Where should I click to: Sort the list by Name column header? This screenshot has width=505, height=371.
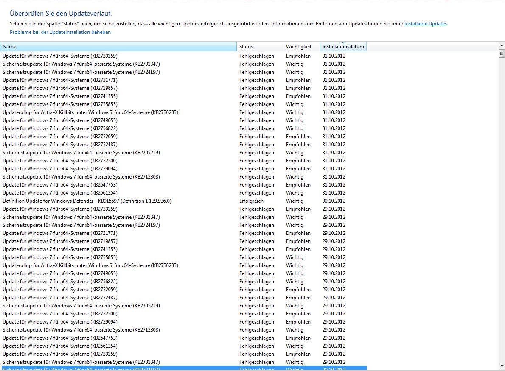[118, 46]
